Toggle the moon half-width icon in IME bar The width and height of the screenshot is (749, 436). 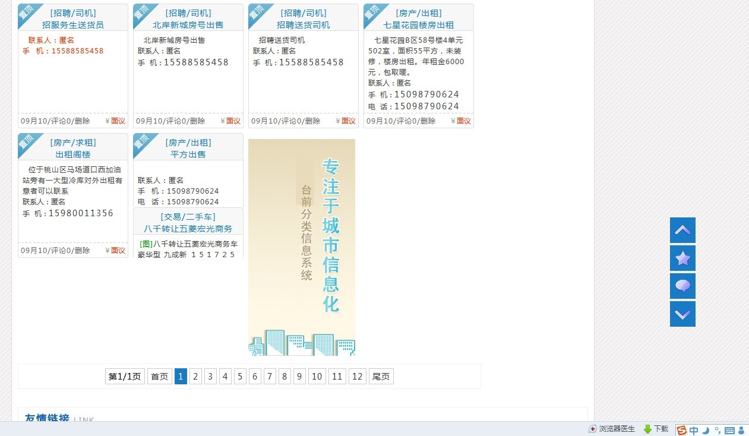click(706, 431)
